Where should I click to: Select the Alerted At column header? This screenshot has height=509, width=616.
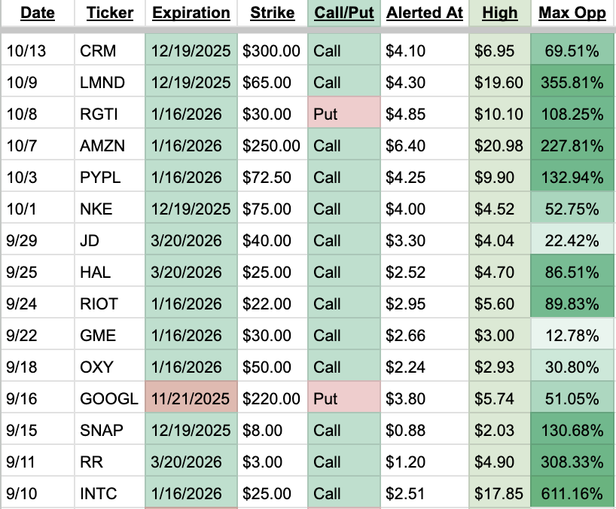[425, 13]
